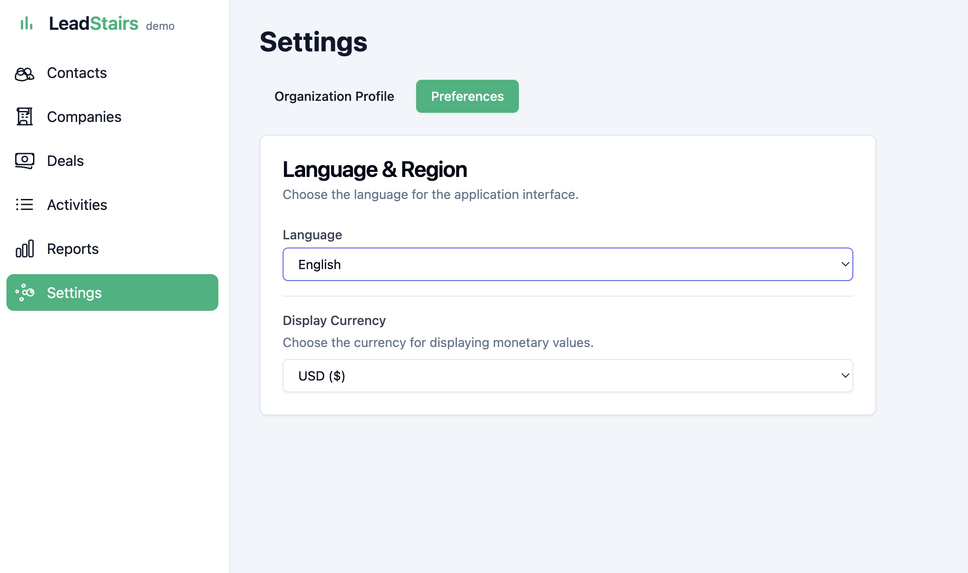Expand the USD ($) currency chevron
The image size is (968, 573).
coord(845,375)
